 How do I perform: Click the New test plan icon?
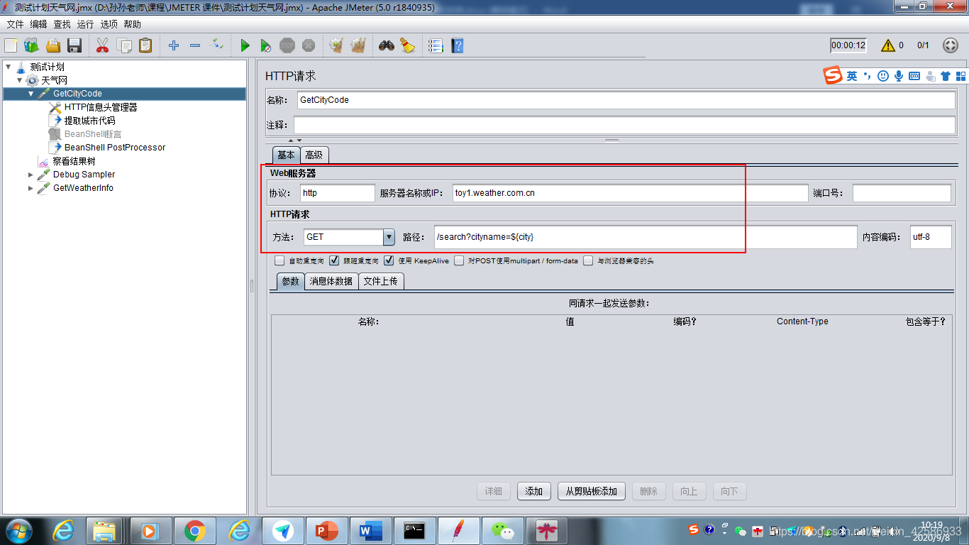tap(11, 45)
